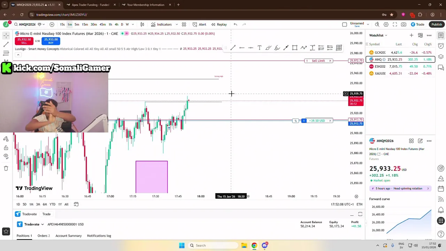This screenshot has height=251, width=446.
Task: Add symbol to Watchlist with plus icon
Action: pos(412,35)
